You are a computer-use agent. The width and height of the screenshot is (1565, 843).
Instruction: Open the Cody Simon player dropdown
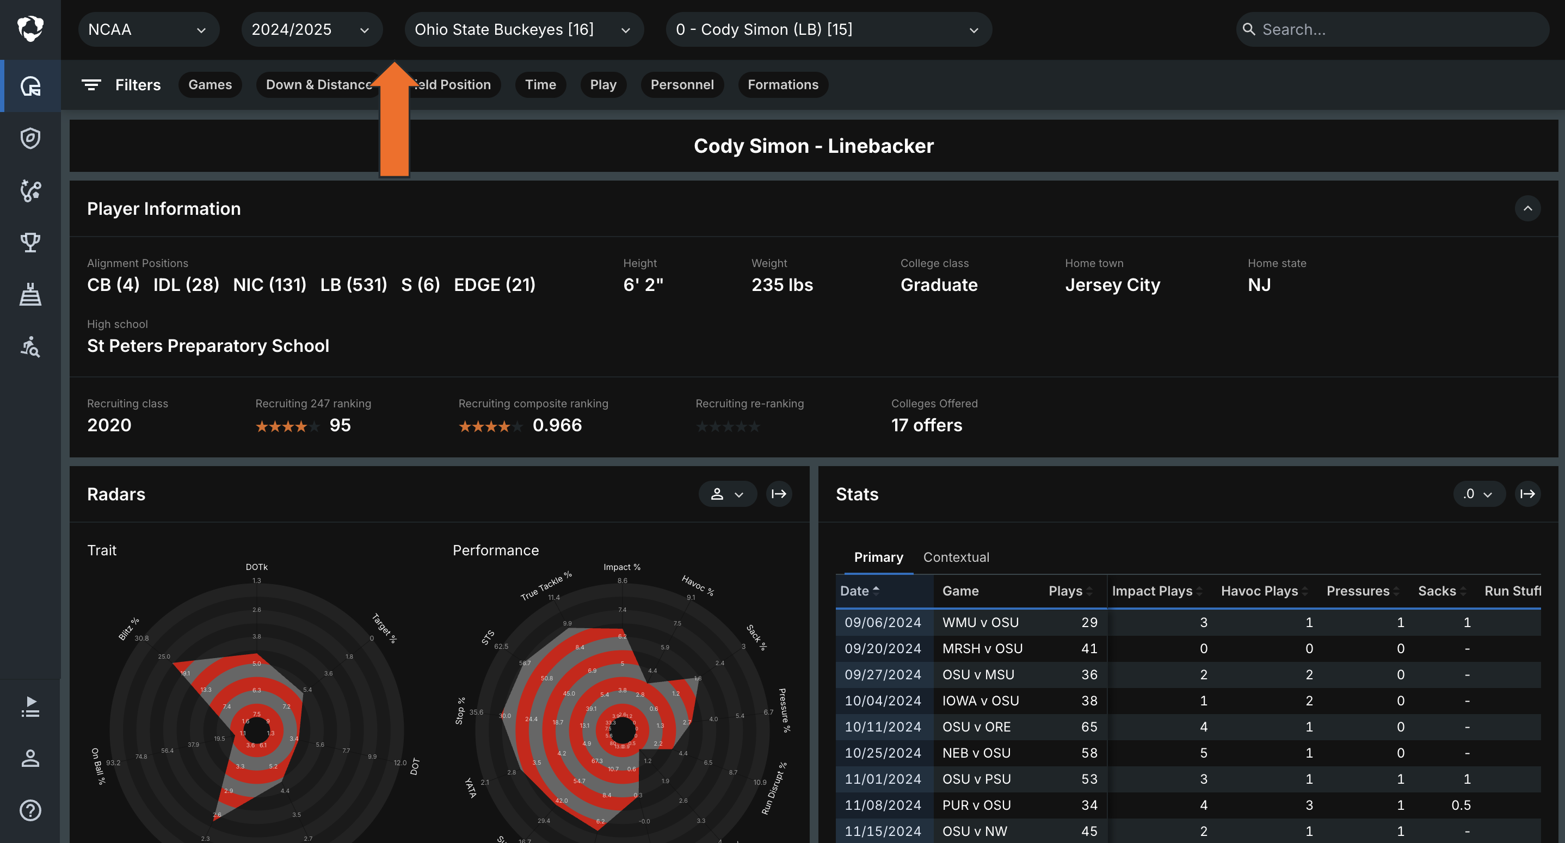pos(829,29)
